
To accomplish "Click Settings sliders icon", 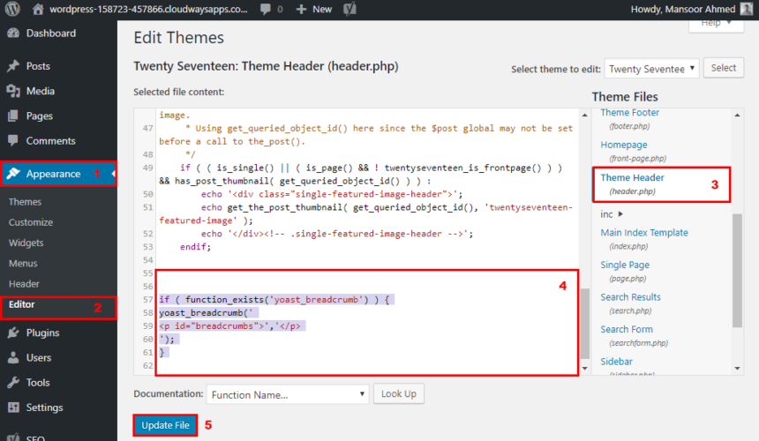I will tap(13, 407).
